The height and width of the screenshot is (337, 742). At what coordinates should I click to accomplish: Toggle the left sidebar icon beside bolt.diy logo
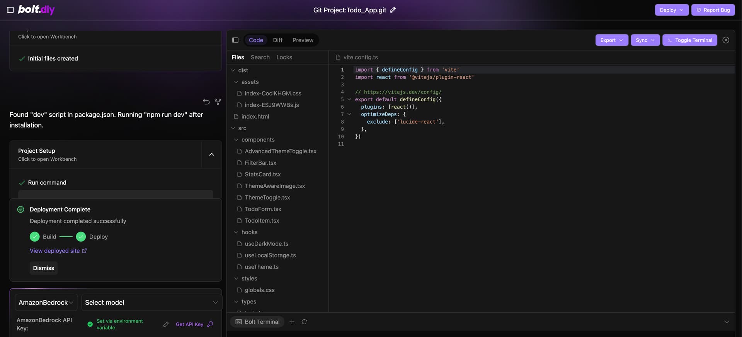[x=10, y=10]
